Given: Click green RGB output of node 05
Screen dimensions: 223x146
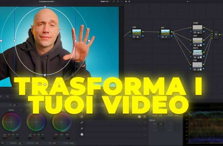Looking at the screenshot, I should click(x=204, y=52).
